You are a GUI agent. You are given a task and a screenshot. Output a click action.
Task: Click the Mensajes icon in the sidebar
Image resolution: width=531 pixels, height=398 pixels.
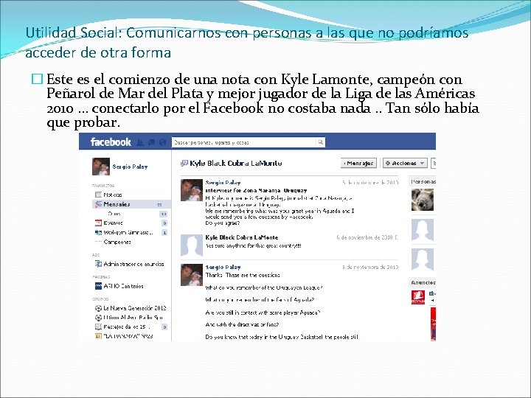98,204
